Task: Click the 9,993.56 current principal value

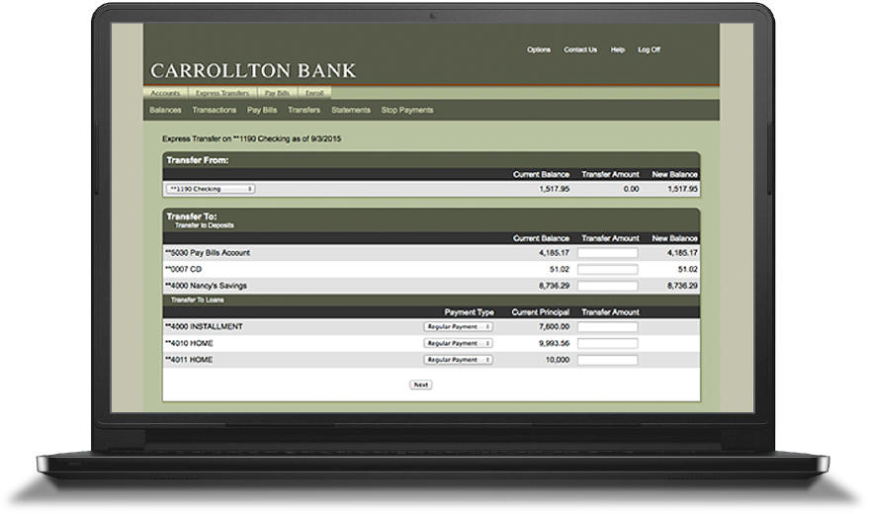Action: [555, 344]
